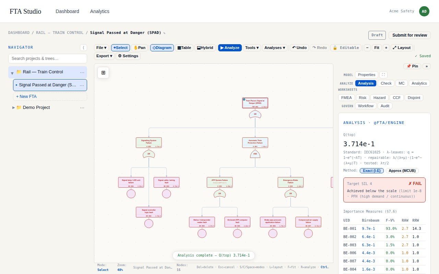Viewport: 439px width, 274px height.
Task: Open the Audit governance tab
Action: click(x=385, y=106)
